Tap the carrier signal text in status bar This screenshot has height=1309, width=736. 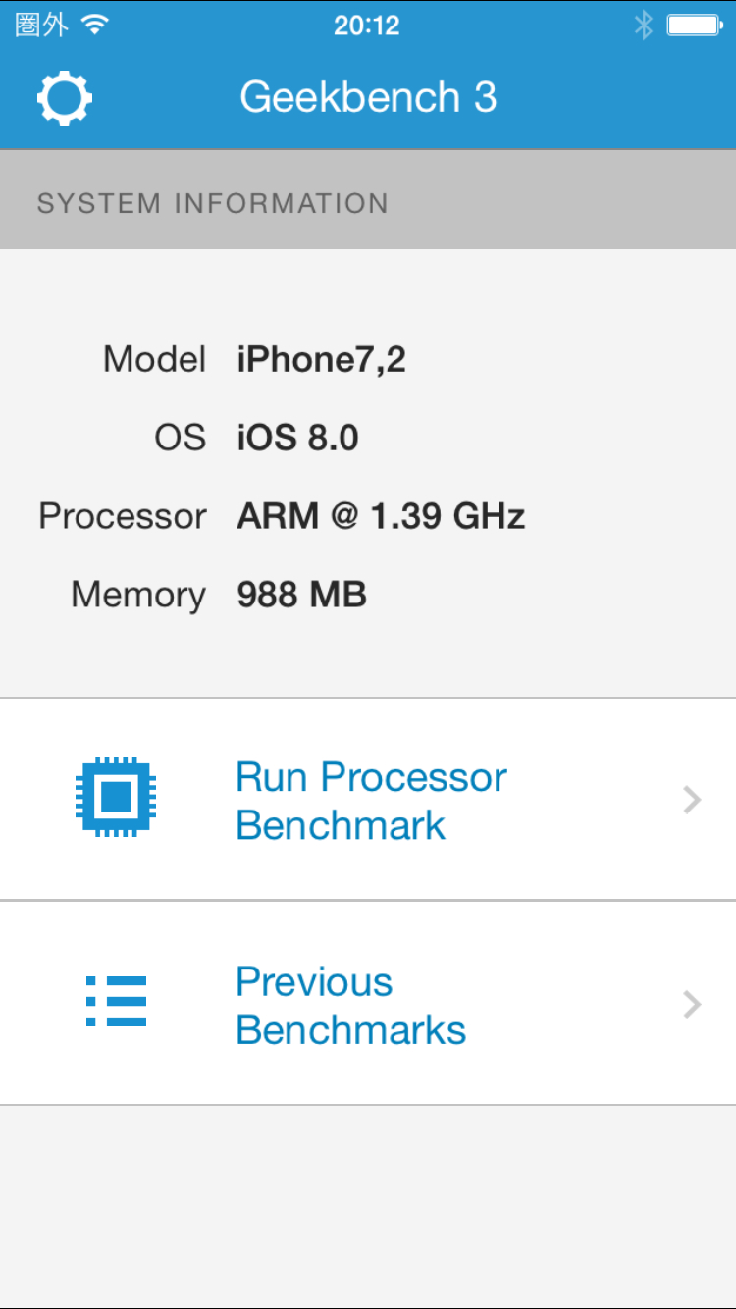pos(41,26)
